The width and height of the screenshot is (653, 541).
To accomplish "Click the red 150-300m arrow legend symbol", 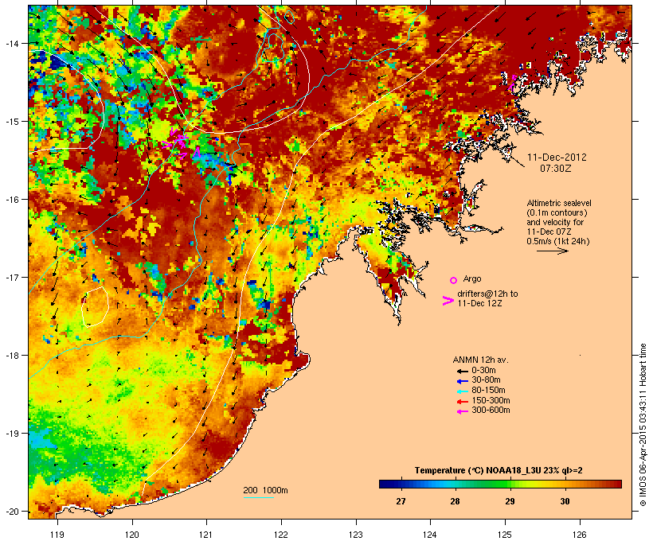I will pos(462,401).
